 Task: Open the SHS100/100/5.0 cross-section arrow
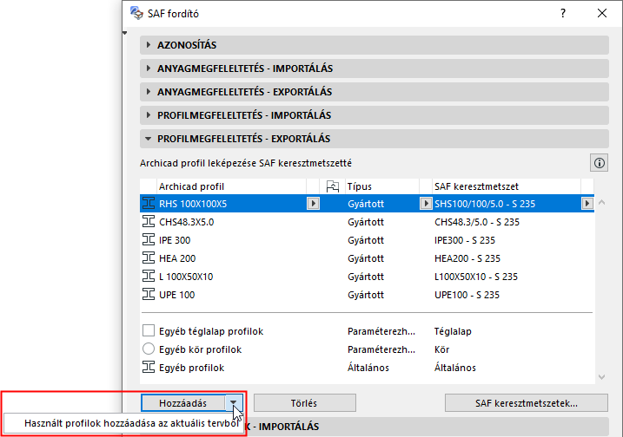[587, 204]
